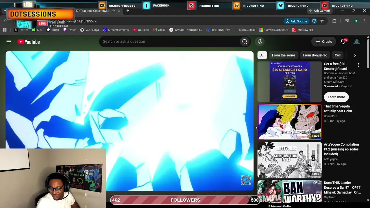Open the Gmail bookmark
Image resolution: width=370 pixels, height=208 pixels.
click(159, 30)
